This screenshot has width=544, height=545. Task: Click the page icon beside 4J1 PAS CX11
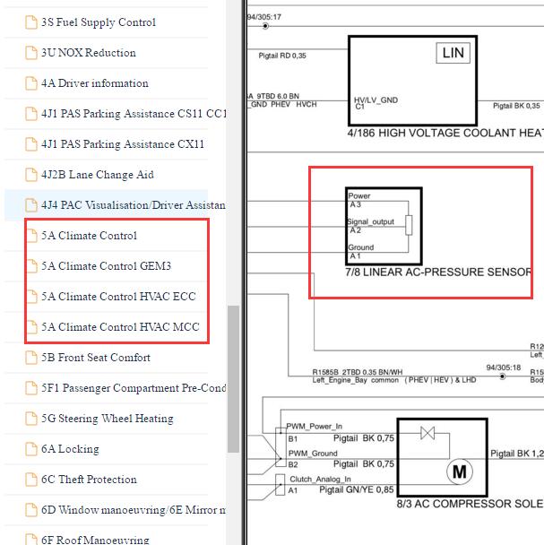click(31, 144)
